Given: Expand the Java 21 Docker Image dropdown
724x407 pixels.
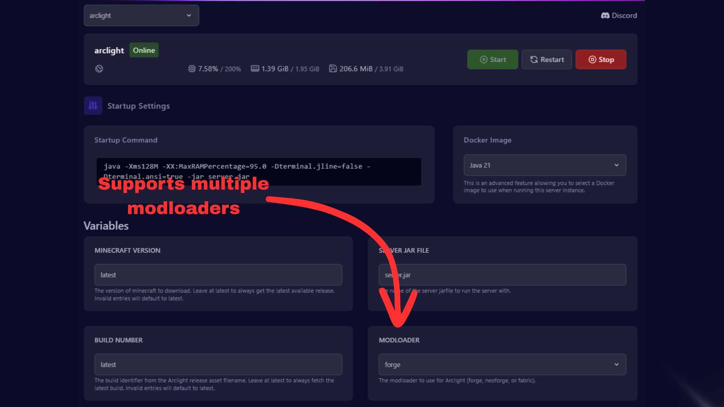Looking at the screenshot, I should pos(545,165).
